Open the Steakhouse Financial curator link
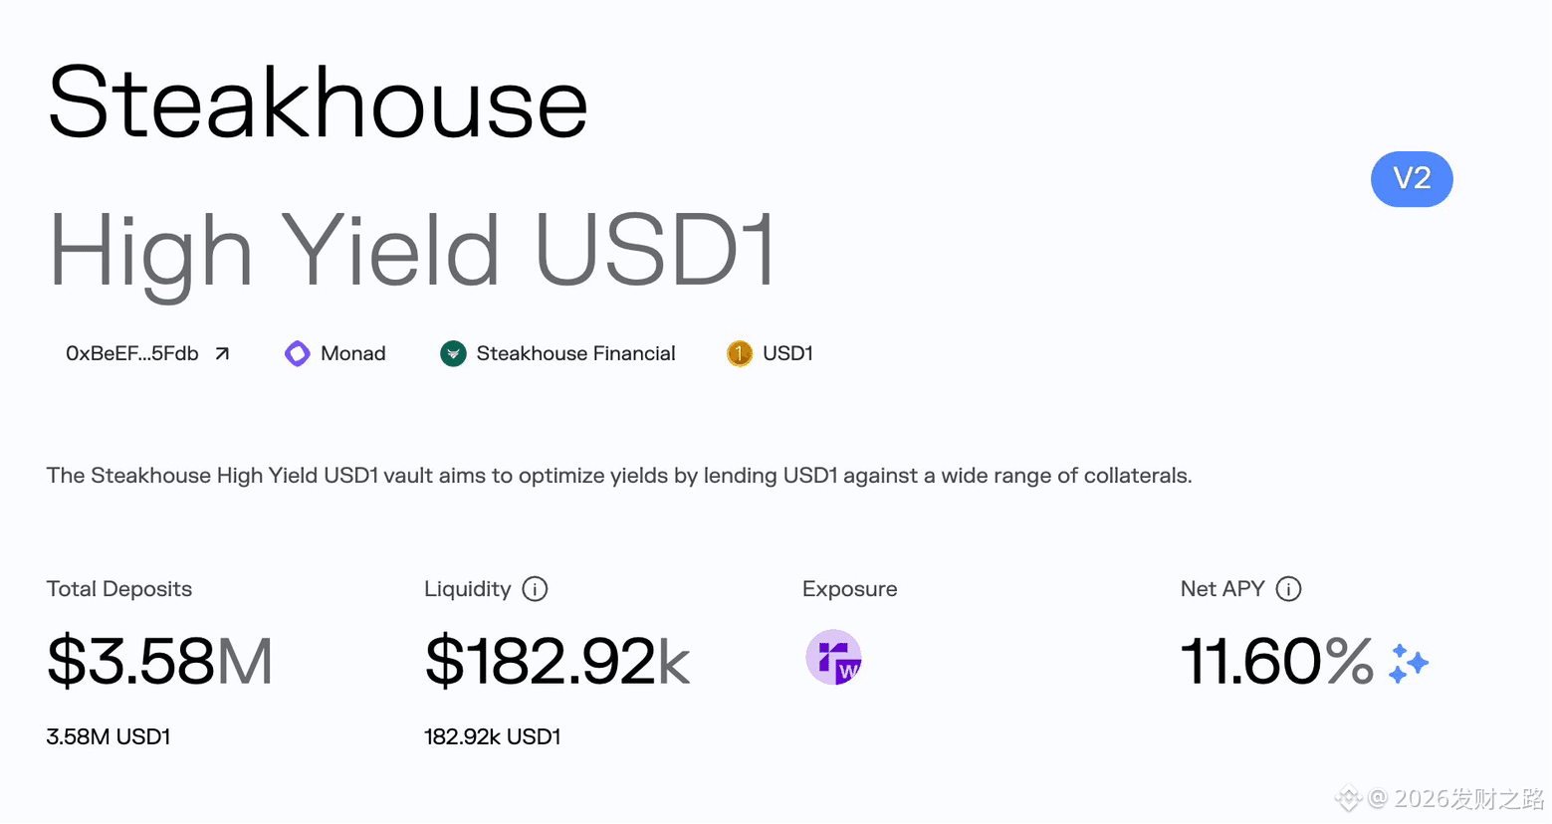The width and height of the screenshot is (1552, 824). (x=575, y=353)
